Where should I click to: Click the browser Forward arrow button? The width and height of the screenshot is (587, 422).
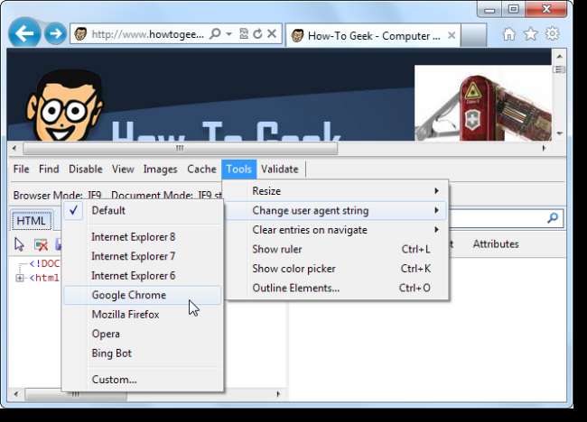click(x=55, y=34)
